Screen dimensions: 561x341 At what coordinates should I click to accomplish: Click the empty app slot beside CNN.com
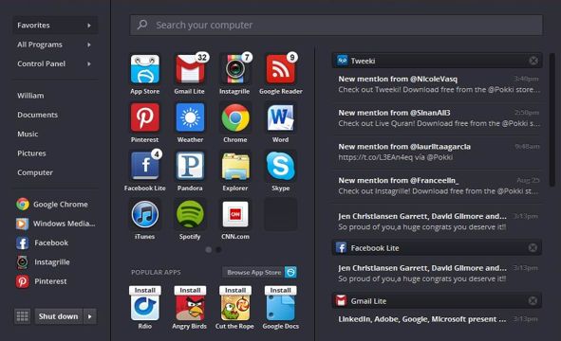281,214
